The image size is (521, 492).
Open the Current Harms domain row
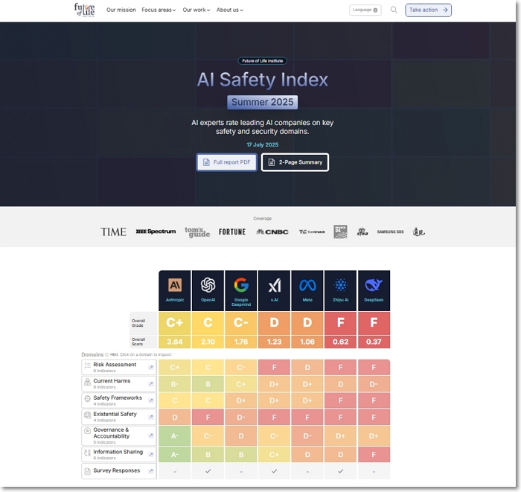119,383
